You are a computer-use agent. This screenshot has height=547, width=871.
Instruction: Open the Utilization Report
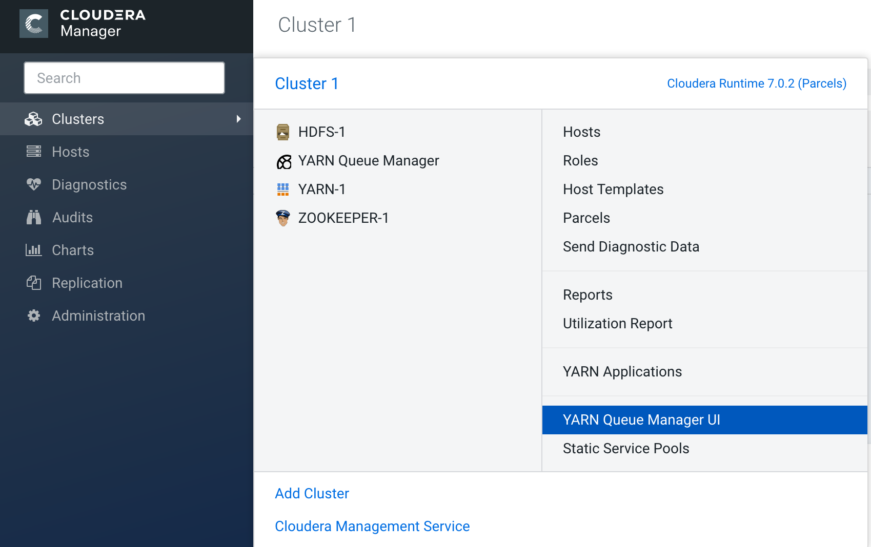tap(617, 324)
